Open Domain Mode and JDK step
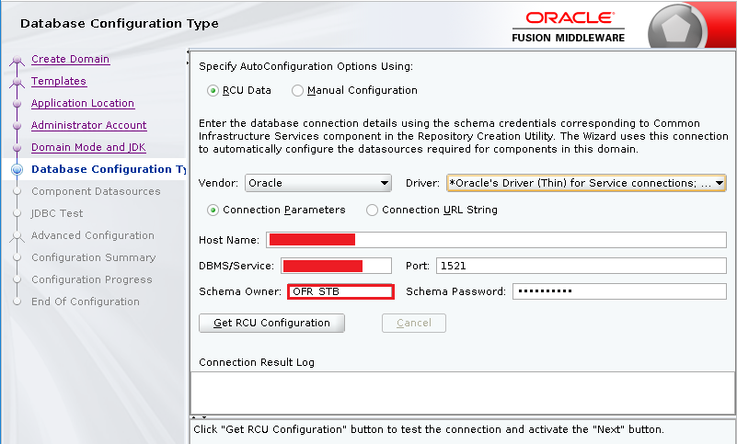 (88, 147)
